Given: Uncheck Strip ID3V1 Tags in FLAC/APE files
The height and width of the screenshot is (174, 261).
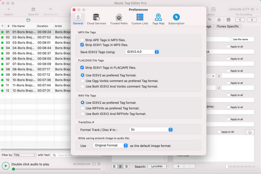Looking at the screenshot, I should click(82, 67).
